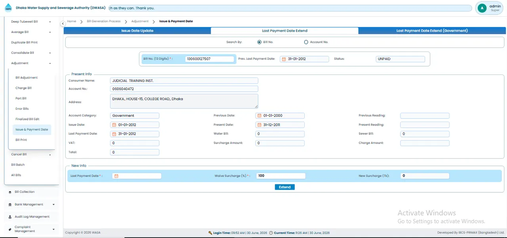The height and width of the screenshot is (238, 507).
Task: Open calendar icon in Present Date field
Action: coord(259,125)
